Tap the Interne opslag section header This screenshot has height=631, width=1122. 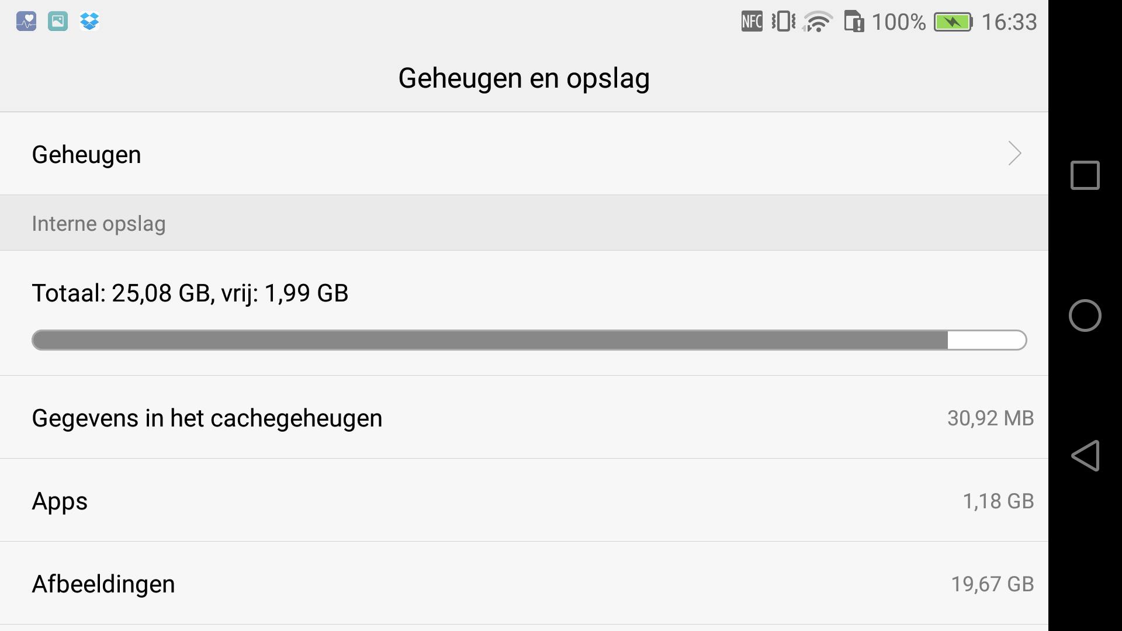99,224
